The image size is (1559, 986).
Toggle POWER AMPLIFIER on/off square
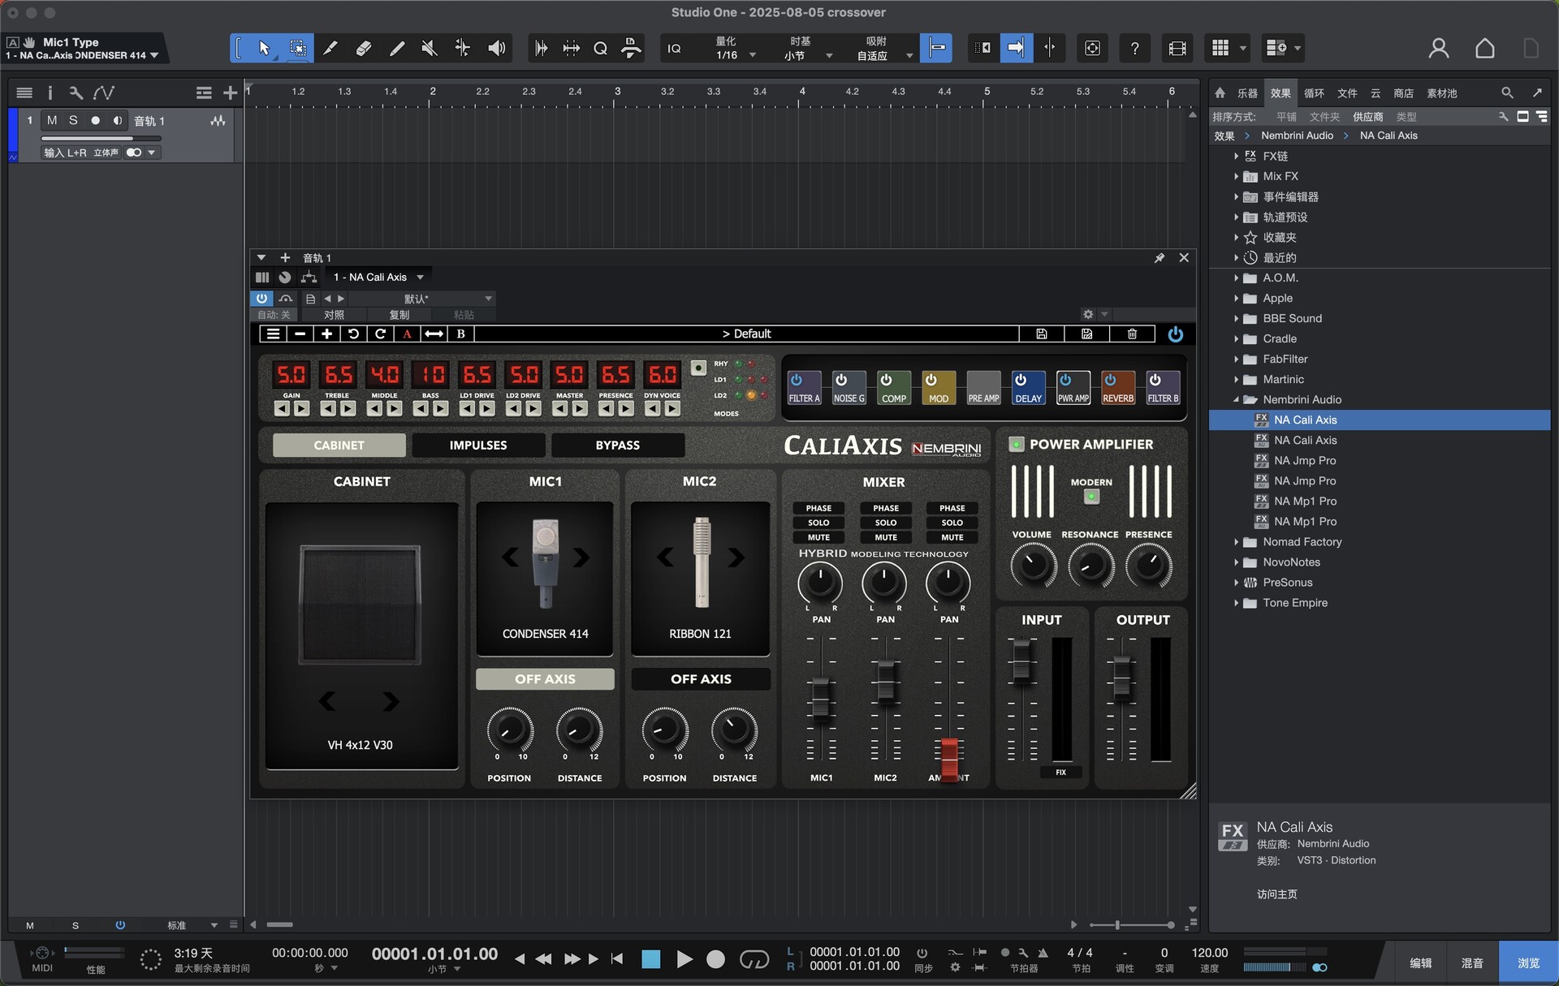pyautogui.click(x=1016, y=444)
